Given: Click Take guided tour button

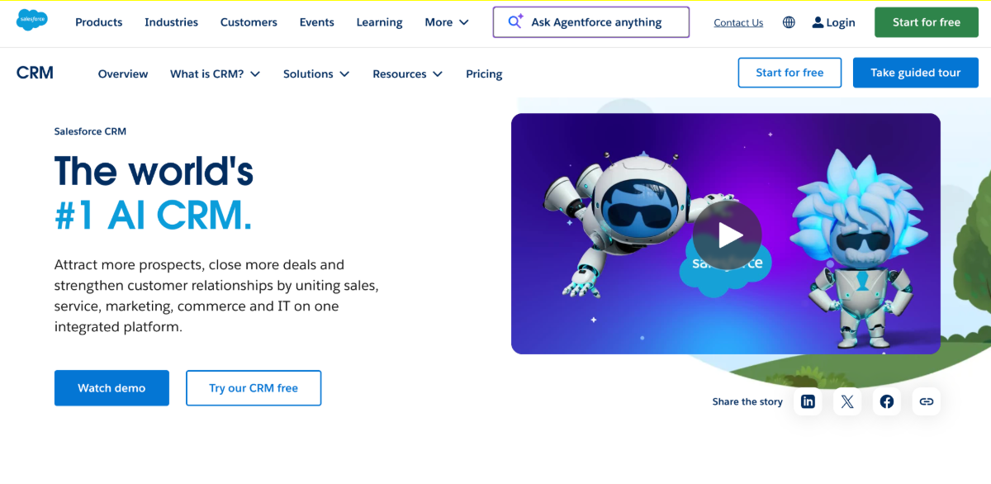Looking at the screenshot, I should (x=916, y=73).
